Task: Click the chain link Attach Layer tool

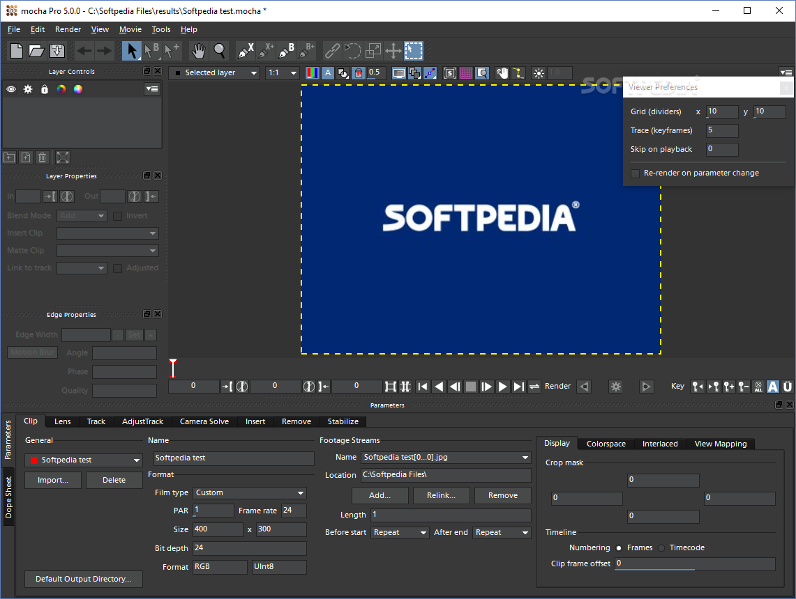Action: (x=332, y=51)
